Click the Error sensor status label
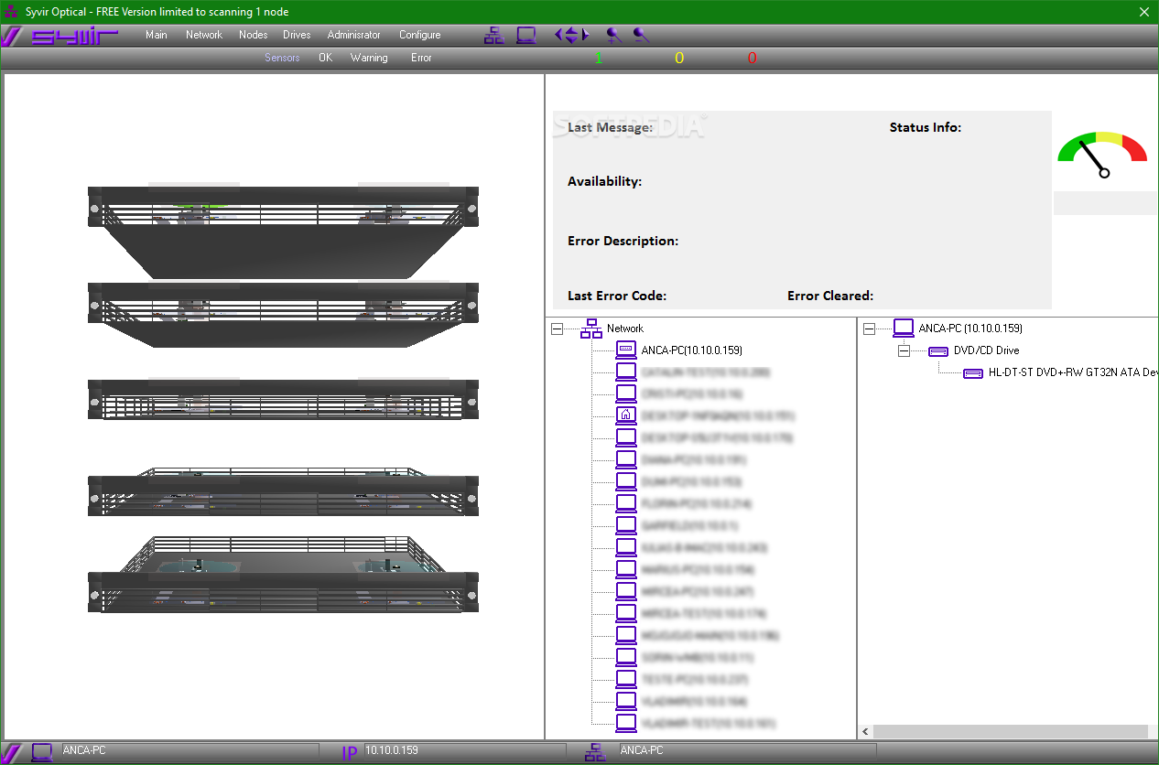The image size is (1159, 765). (421, 58)
